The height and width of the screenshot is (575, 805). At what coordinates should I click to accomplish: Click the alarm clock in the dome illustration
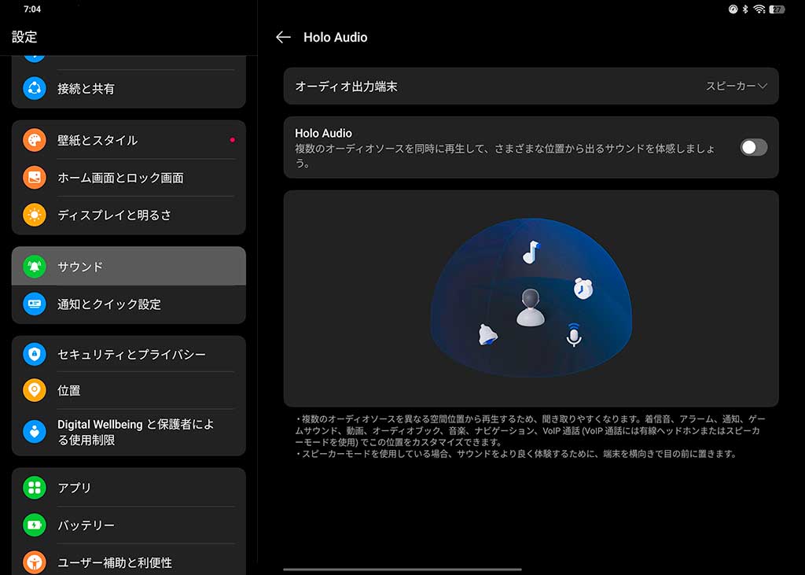coord(583,288)
